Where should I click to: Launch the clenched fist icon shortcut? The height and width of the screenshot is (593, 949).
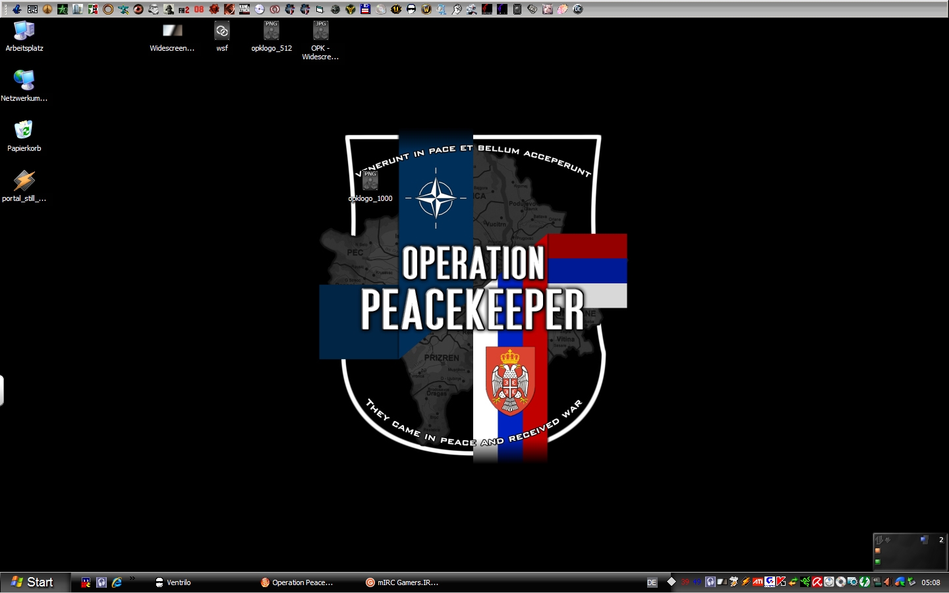(x=456, y=9)
